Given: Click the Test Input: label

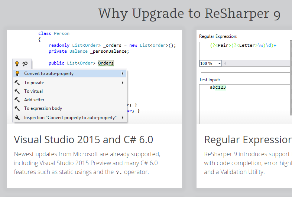Looking at the screenshot, I should (209, 80).
